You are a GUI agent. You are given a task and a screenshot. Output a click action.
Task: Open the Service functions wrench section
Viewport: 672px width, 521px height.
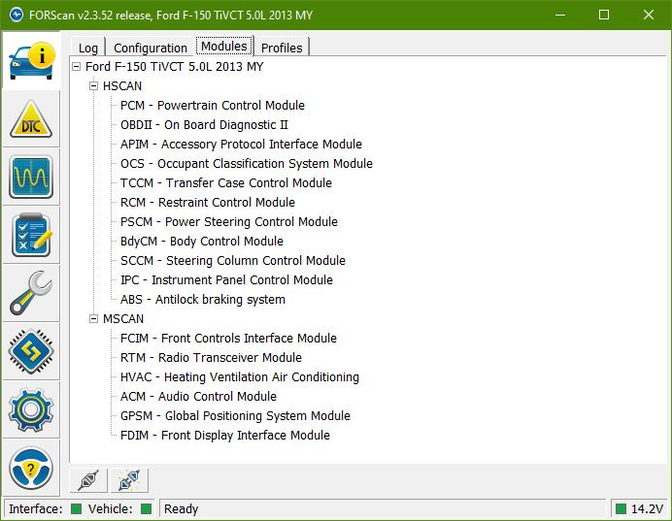[x=31, y=293]
